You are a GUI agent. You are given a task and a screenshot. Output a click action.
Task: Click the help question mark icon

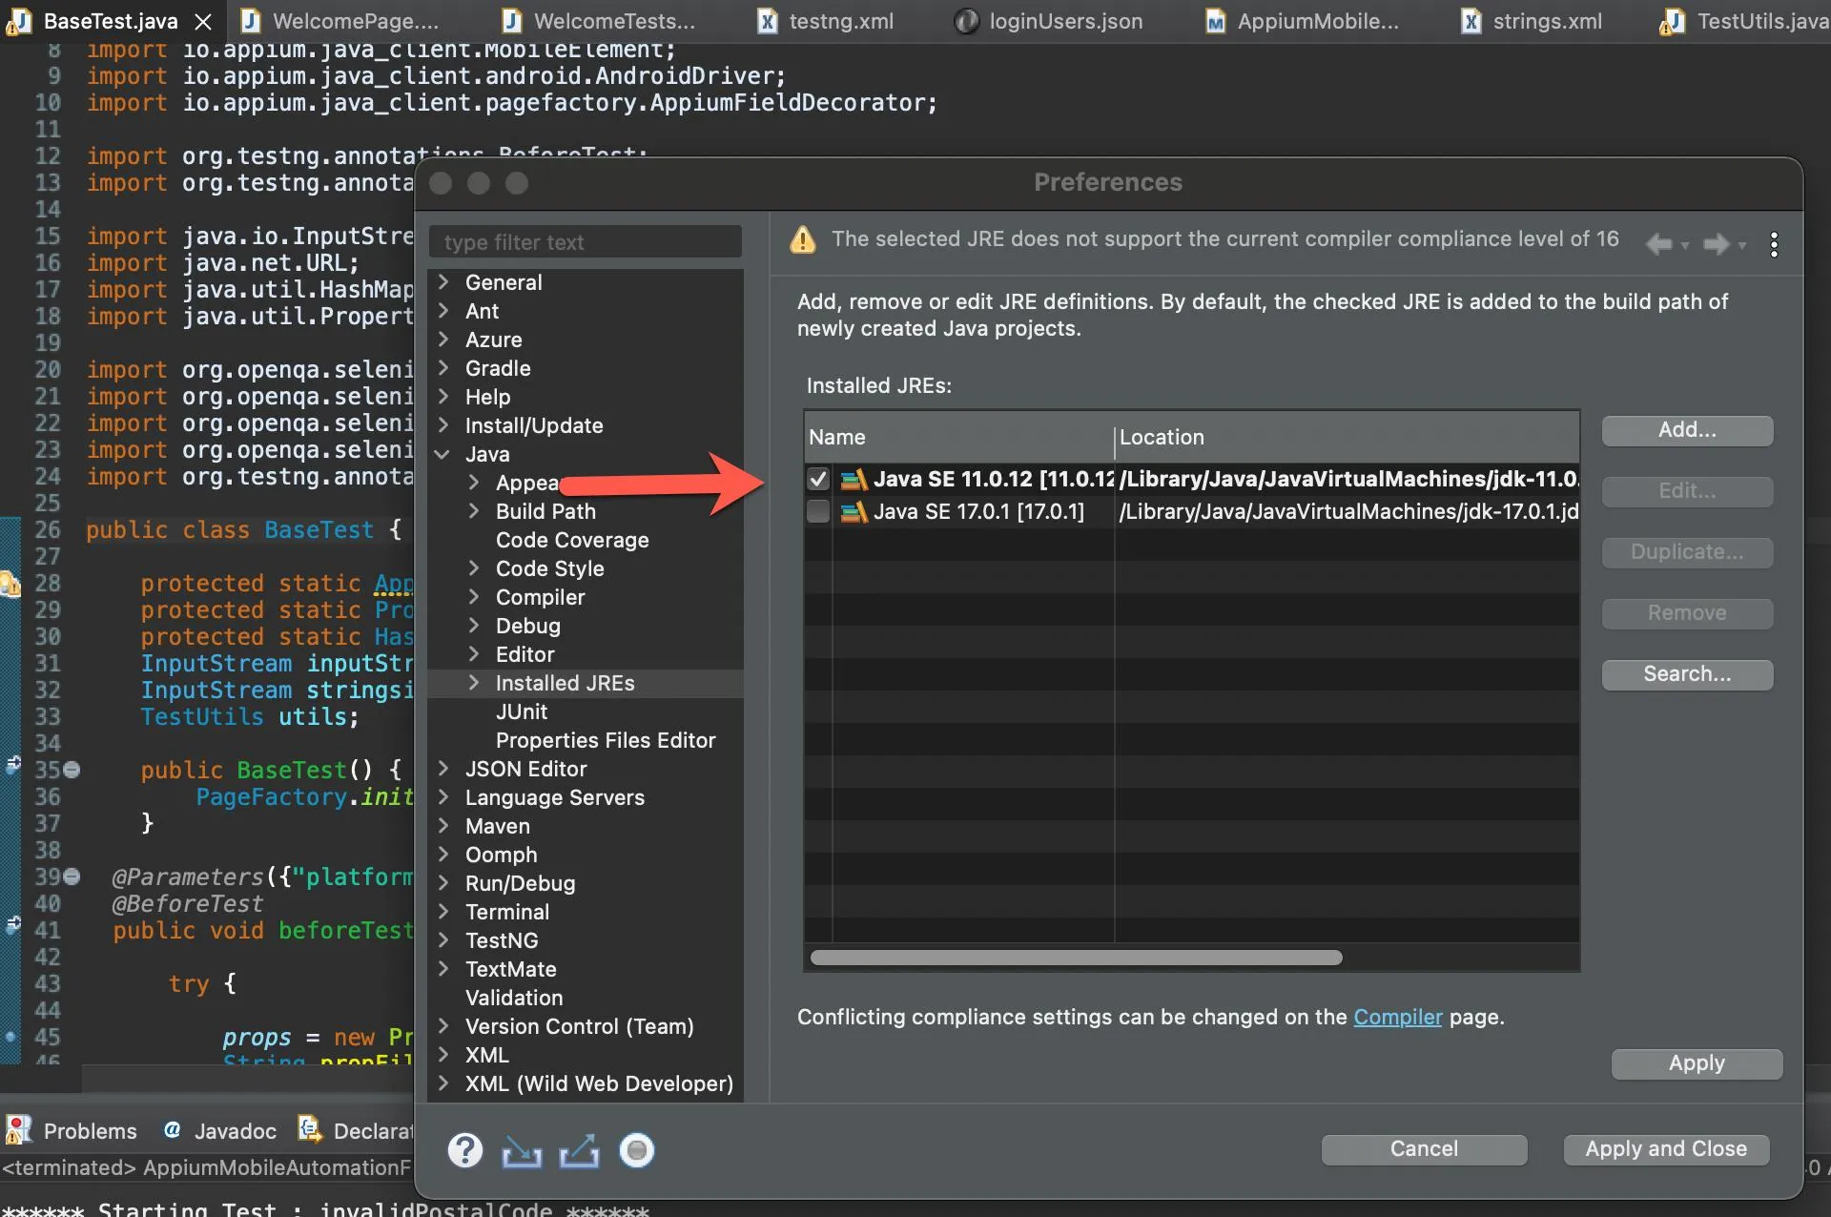pyautogui.click(x=464, y=1150)
